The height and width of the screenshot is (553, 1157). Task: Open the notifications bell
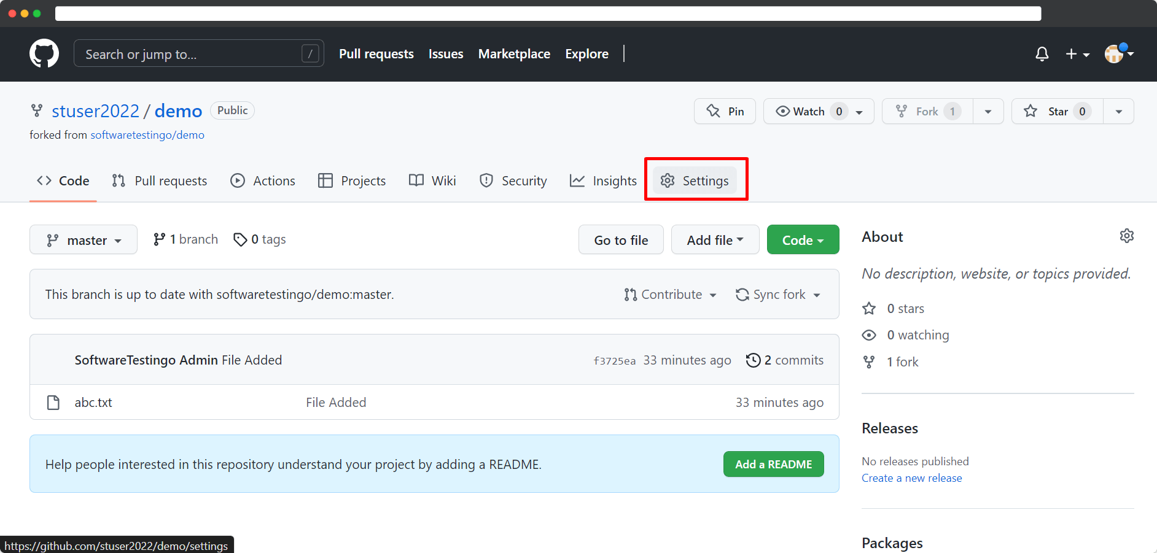tap(1042, 54)
